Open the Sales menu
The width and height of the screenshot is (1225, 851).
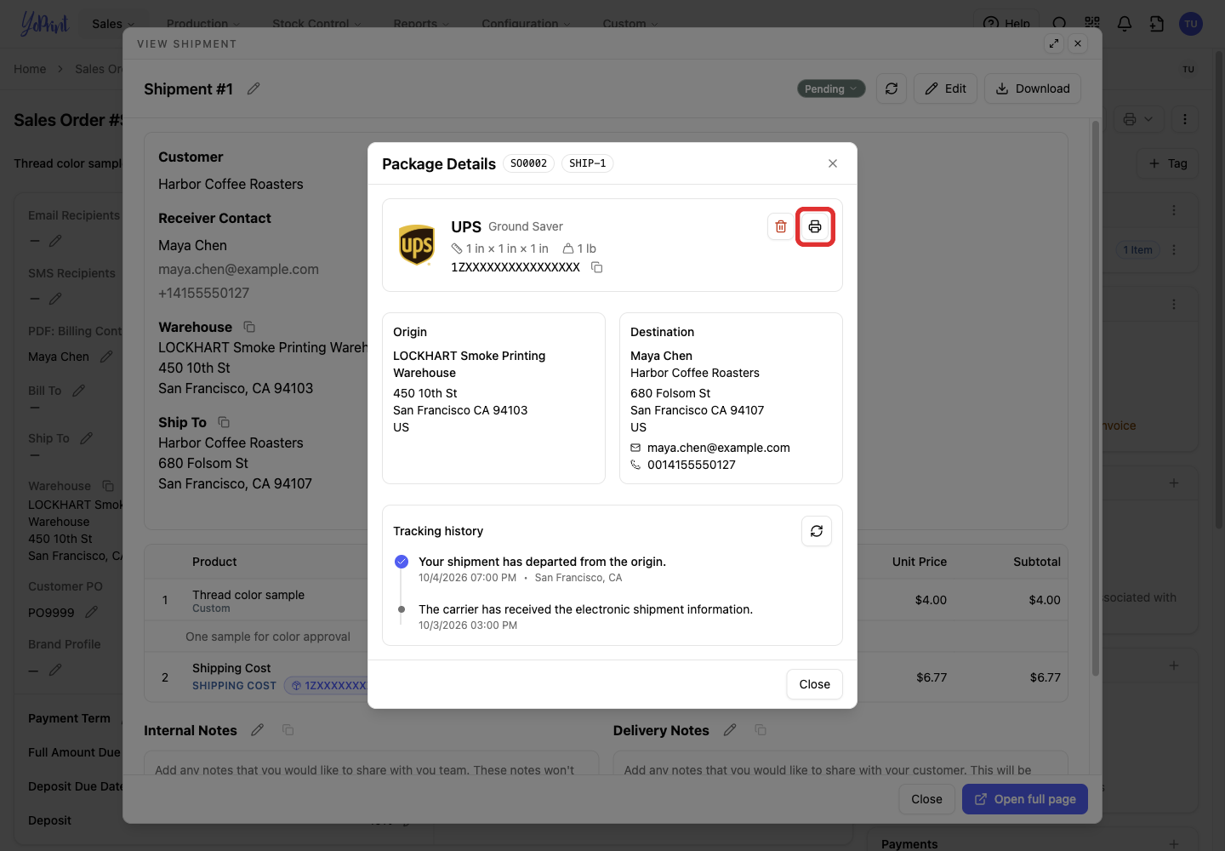113,24
